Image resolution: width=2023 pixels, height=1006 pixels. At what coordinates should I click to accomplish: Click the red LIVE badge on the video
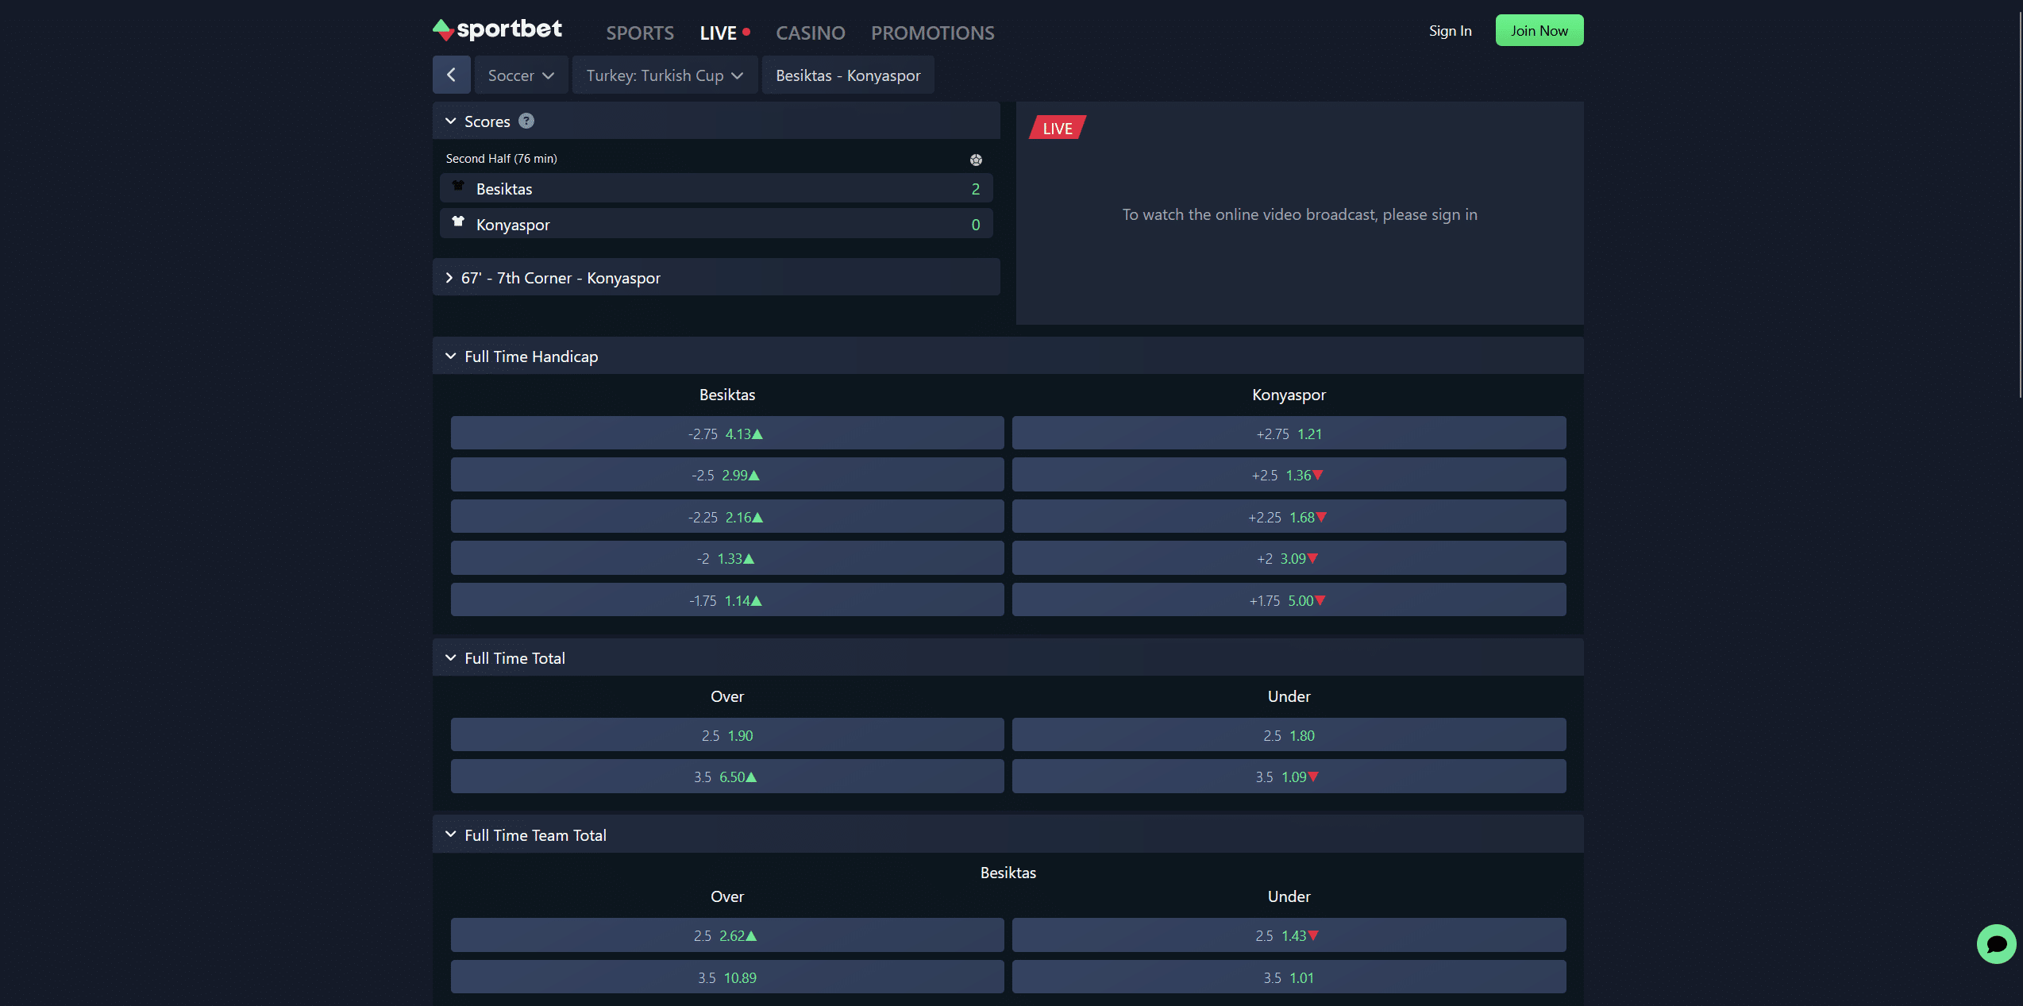1057,129
